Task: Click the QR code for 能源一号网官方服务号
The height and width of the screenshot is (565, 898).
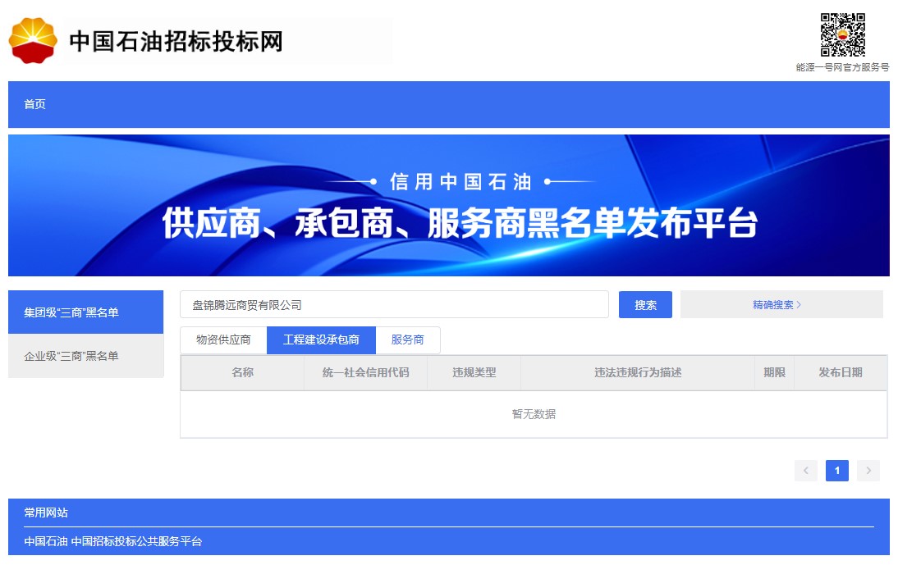Action: (842, 35)
